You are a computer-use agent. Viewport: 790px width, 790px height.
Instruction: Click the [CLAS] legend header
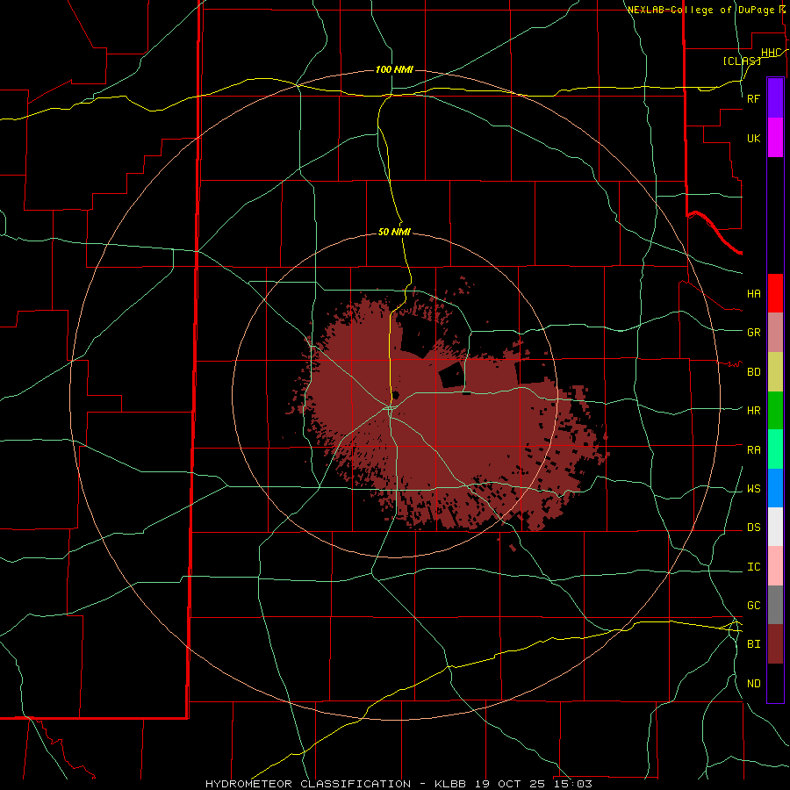point(741,61)
